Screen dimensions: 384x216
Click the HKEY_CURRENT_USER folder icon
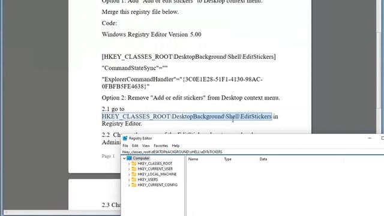coord(134,169)
